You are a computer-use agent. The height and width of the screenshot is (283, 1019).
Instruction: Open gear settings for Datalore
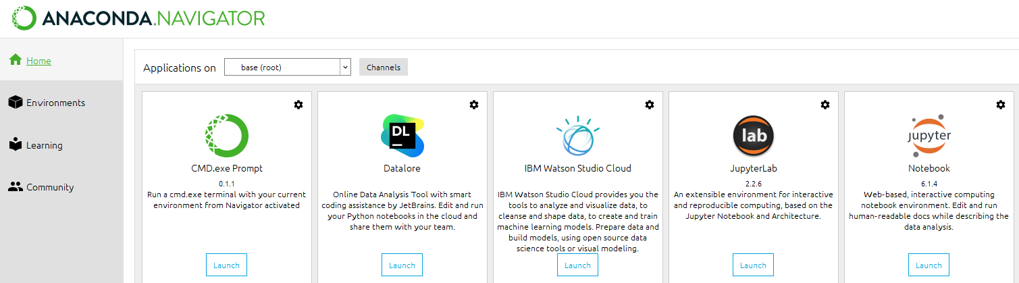tap(474, 105)
